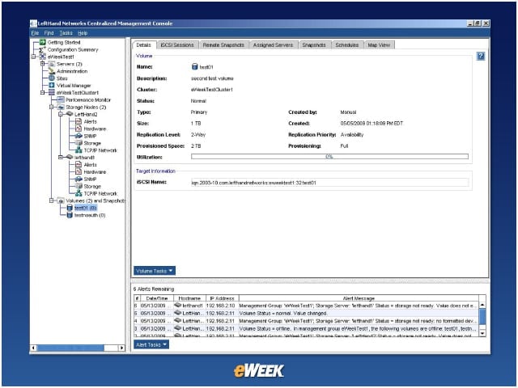Screen dimensions: 518x388
Task: Open the Volume Tasks dropdown
Action: 155,271
